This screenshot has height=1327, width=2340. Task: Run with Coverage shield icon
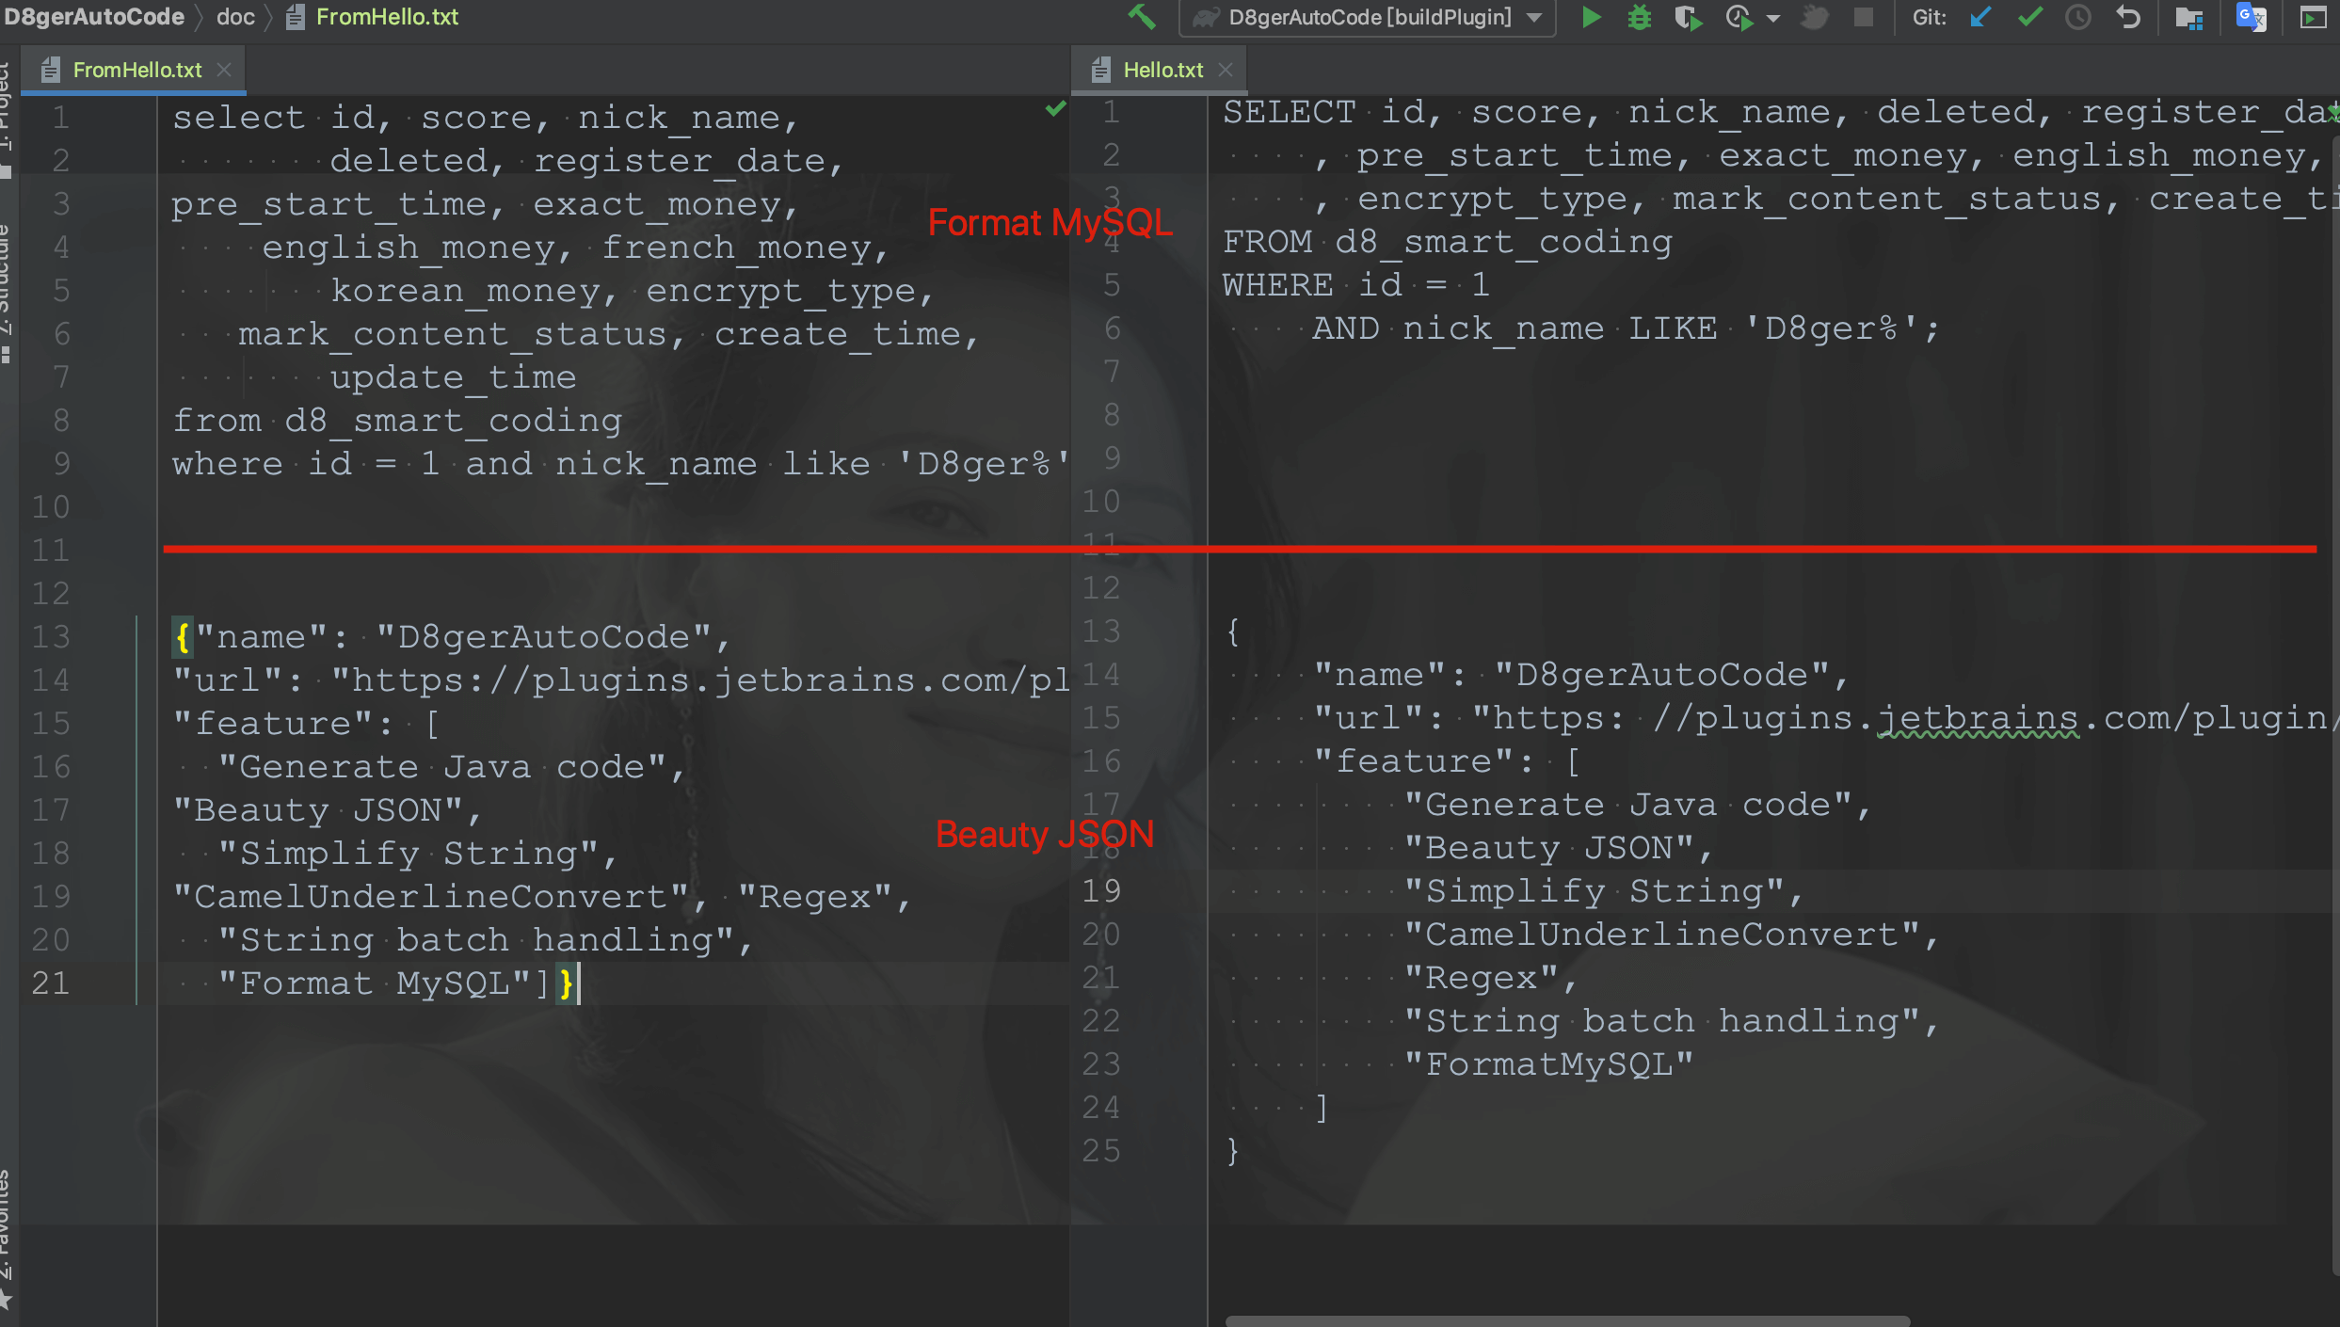[x=1688, y=17]
